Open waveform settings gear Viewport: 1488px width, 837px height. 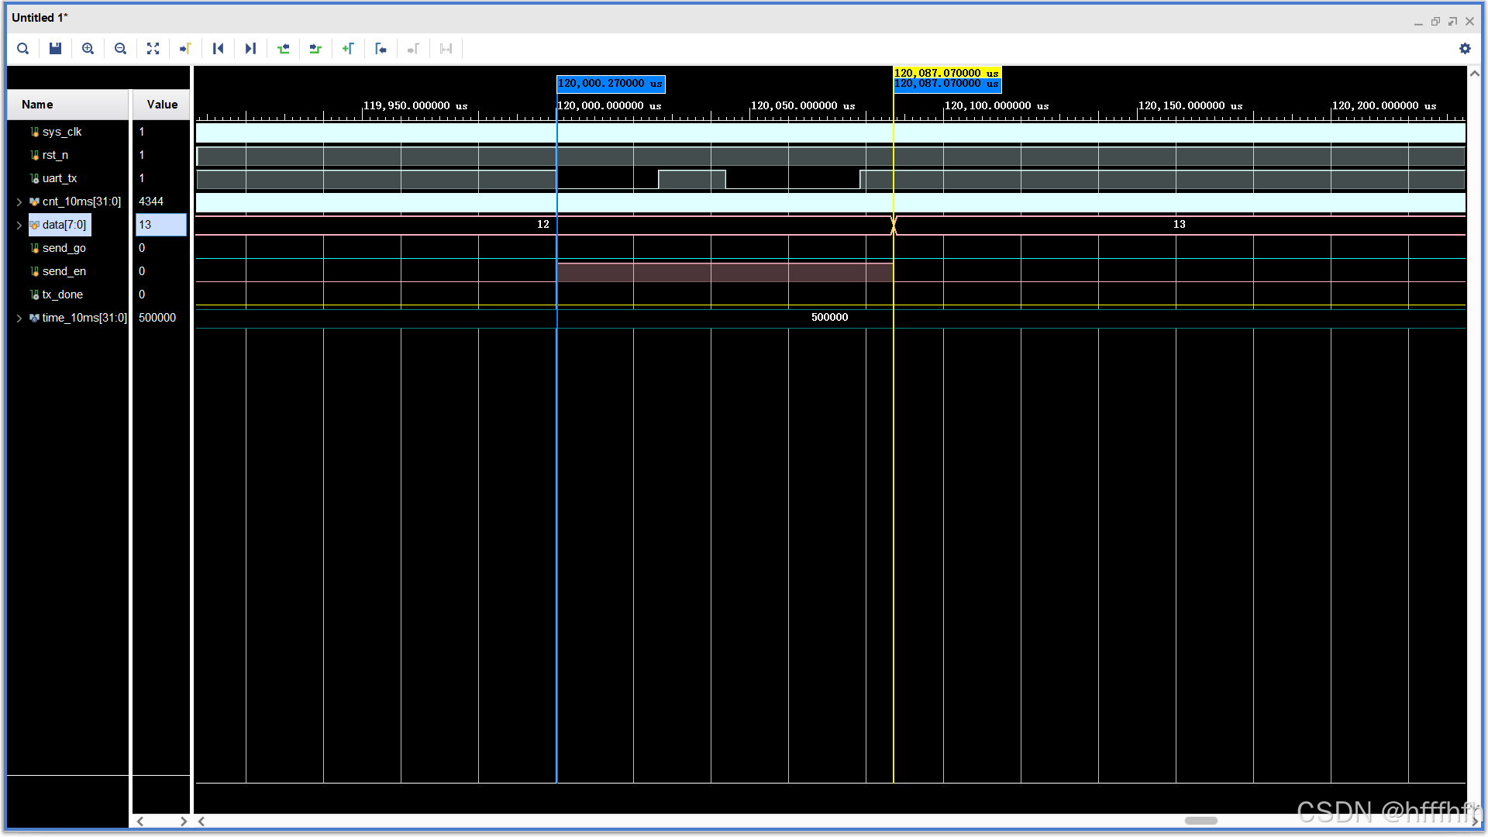pyautogui.click(x=1465, y=49)
